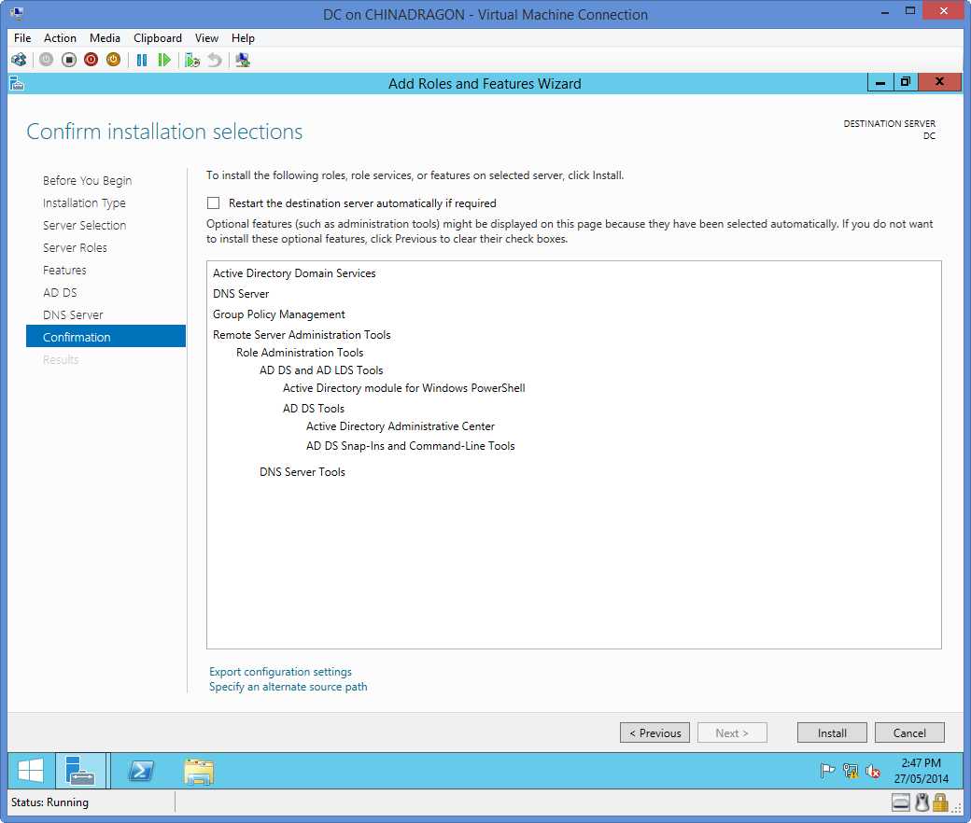Image resolution: width=971 pixels, height=823 pixels.
Task: Open the Clipboard menu
Action: [x=158, y=37]
